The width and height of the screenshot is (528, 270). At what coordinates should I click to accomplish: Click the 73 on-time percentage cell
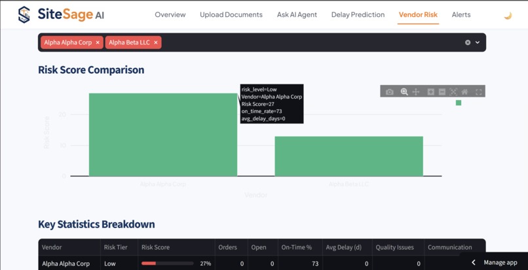(300, 263)
